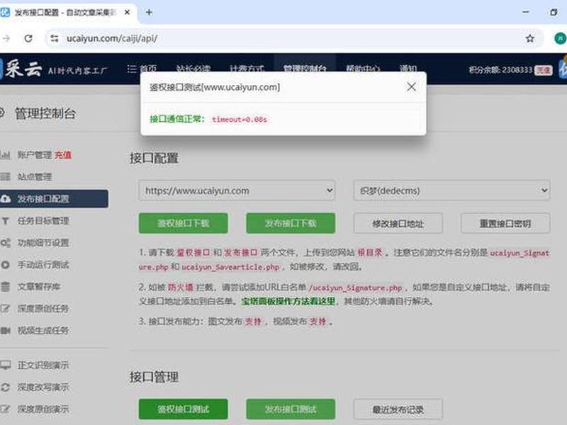The height and width of the screenshot is (425, 567).
Task: Open the 宝塔面板操作方法看这里 link
Action: coord(288,301)
